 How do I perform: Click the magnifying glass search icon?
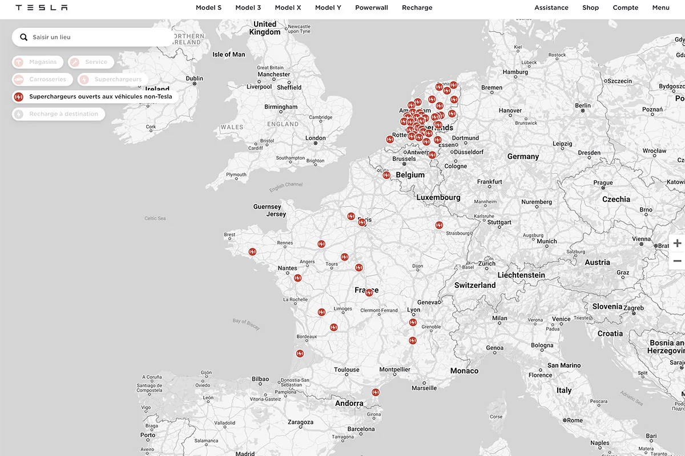click(x=23, y=37)
